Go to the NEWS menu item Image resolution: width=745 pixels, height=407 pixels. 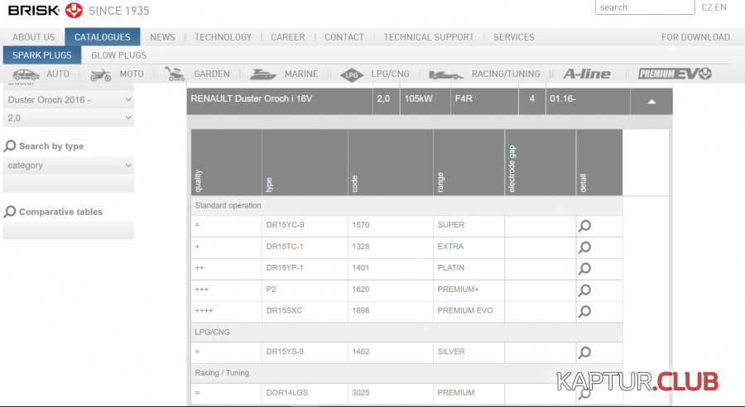162,37
